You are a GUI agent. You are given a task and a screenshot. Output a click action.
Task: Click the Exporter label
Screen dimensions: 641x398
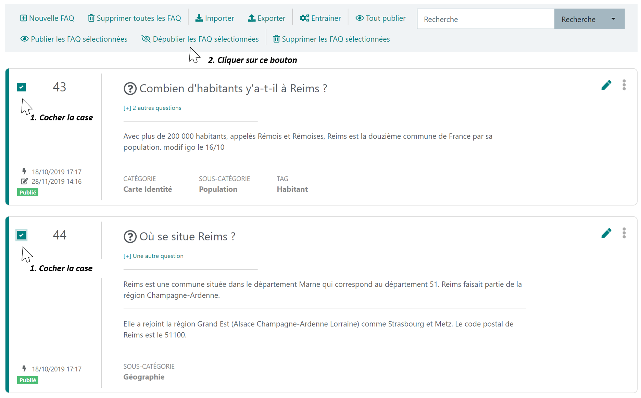click(272, 18)
